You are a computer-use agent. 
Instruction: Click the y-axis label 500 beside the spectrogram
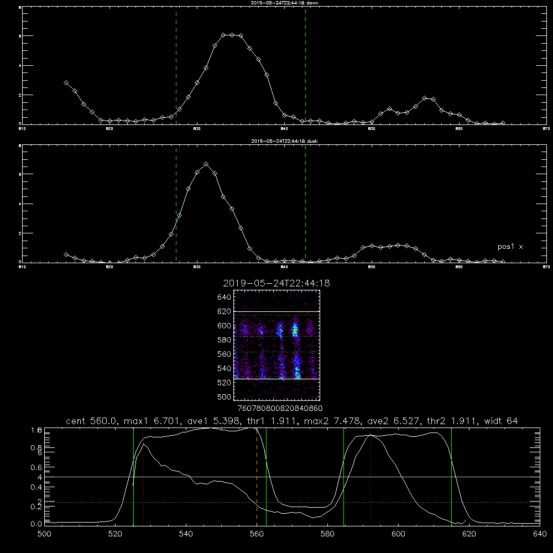click(x=224, y=397)
